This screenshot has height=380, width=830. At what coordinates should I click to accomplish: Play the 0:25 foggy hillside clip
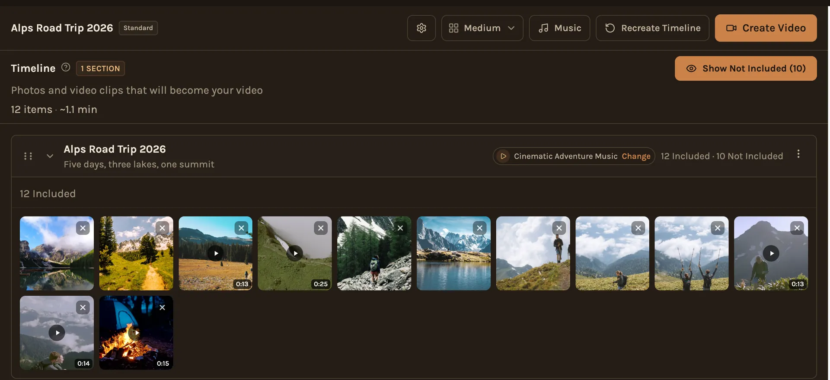(295, 253)
